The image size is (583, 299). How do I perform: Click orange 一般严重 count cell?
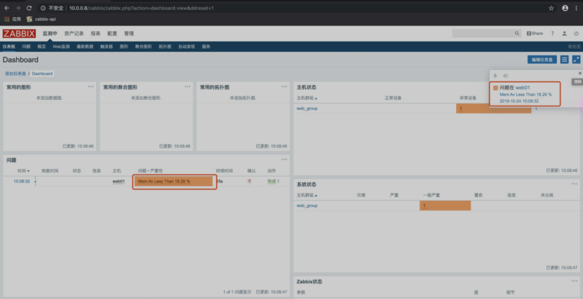click(x=445, y=206)
